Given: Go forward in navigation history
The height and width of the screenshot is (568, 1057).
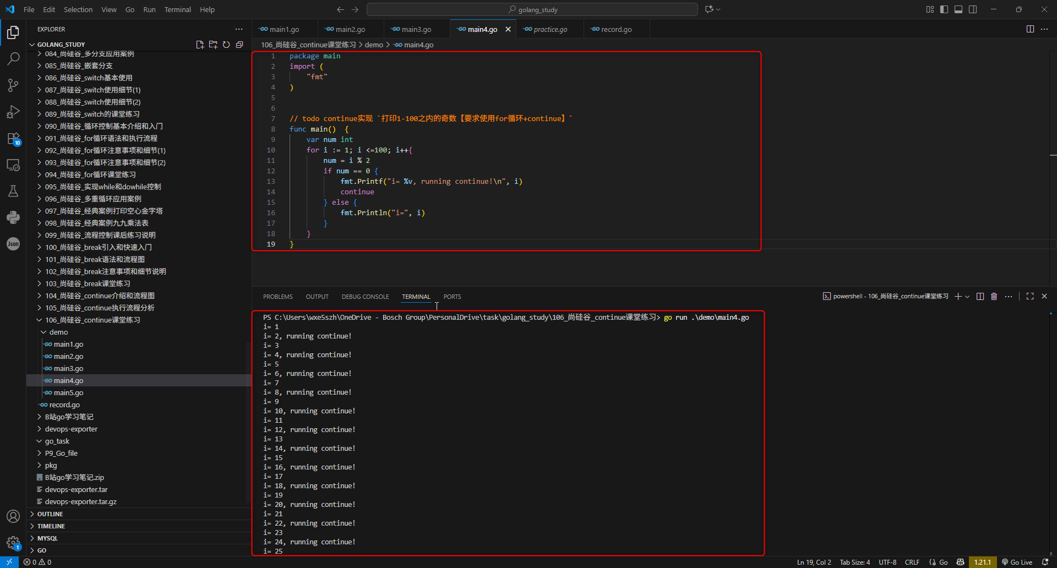Looking at the screenshot, I should (355, 9).
